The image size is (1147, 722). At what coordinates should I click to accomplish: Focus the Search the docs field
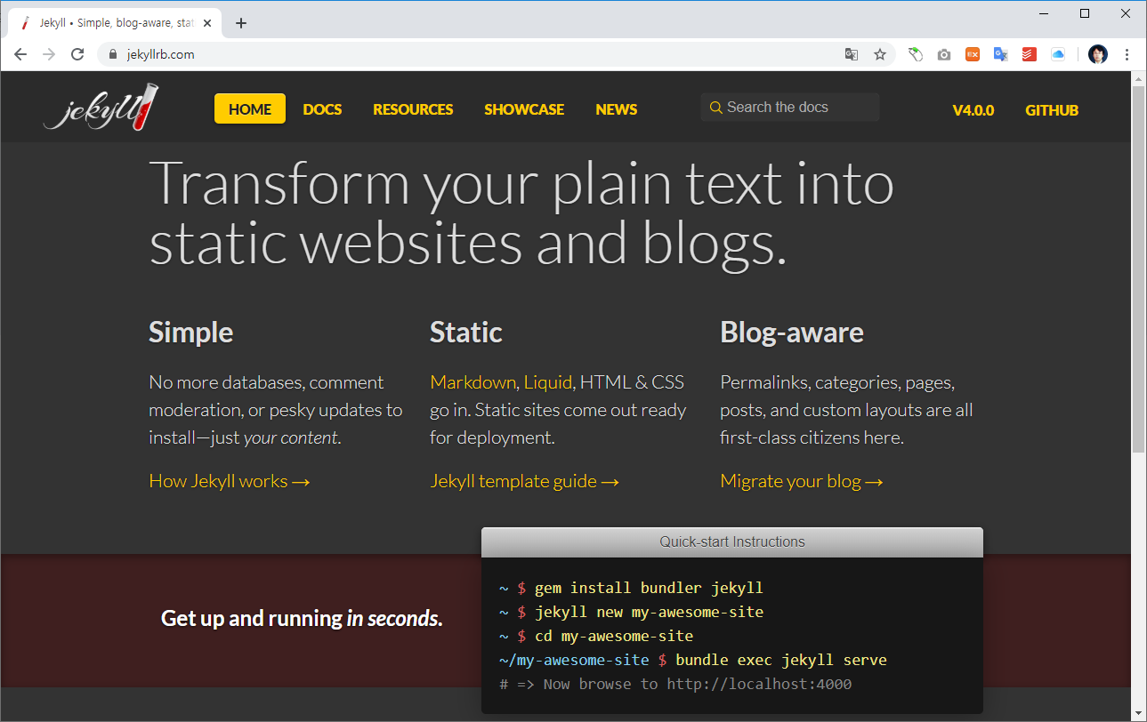[790, 107]
